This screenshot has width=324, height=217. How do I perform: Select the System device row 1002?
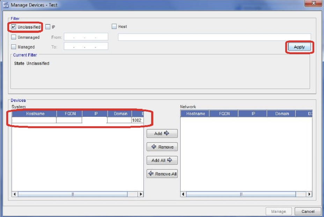tap(78, 120)
